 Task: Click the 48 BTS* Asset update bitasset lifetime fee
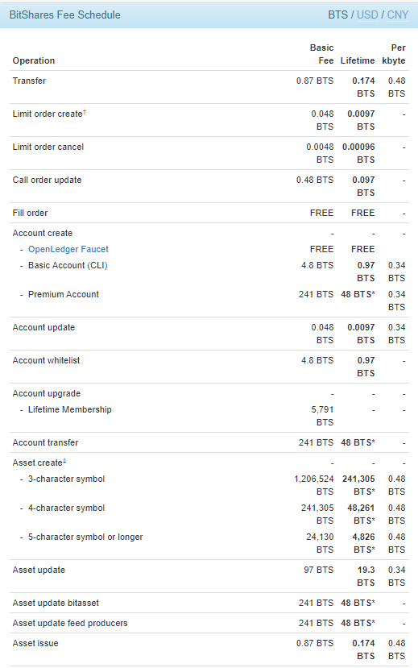click(358, 603)
